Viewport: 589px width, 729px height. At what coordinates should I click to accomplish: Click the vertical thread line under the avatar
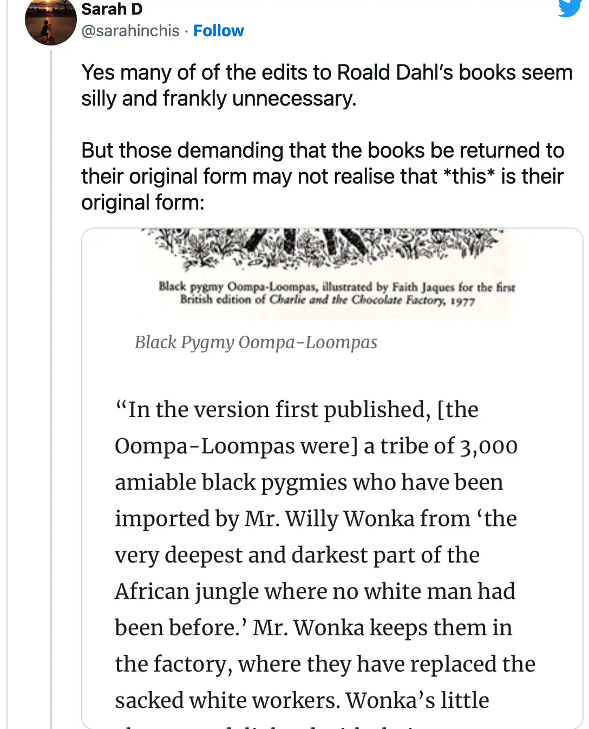[51, 379]
